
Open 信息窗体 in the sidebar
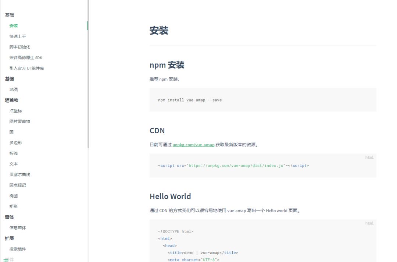pyautogui.click(x=18, y=228)
